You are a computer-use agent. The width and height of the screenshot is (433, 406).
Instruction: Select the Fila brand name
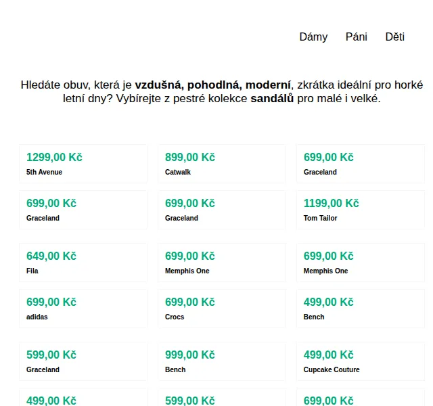point(32,271)
